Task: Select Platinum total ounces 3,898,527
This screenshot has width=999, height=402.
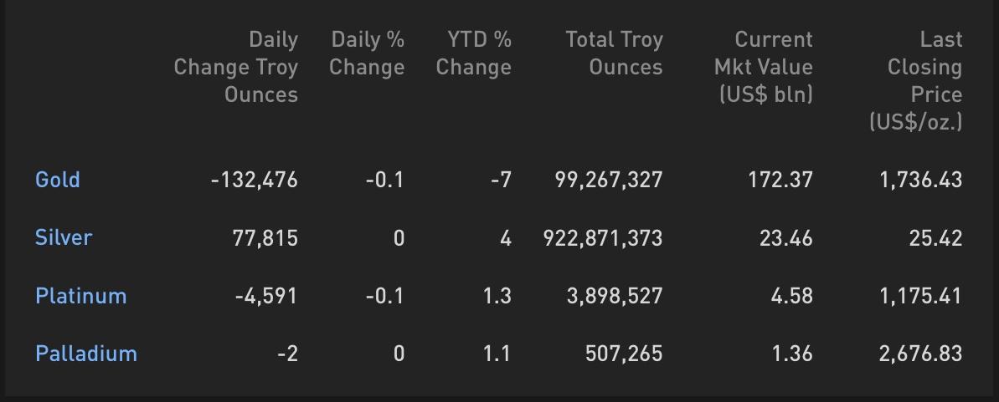Action: [x=615, y=296]
